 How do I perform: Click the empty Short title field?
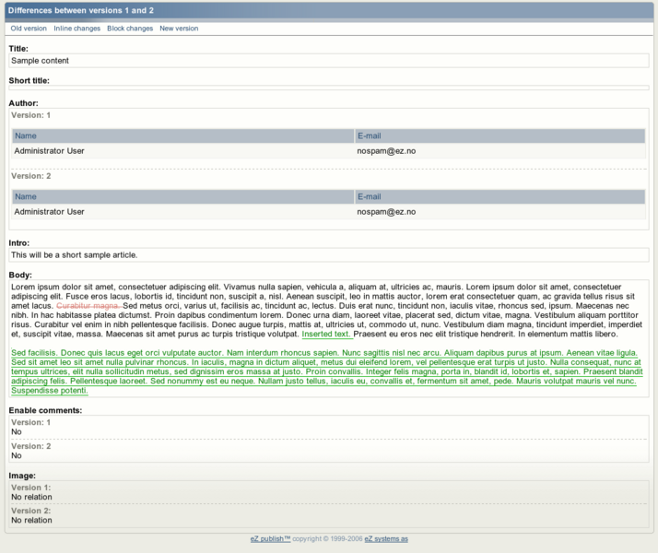click(328, 88)
